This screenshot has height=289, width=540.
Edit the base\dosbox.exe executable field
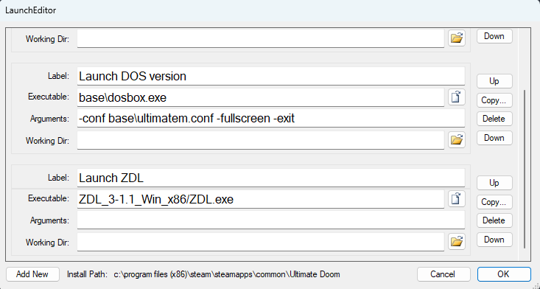pyautogui.click(x=261, y=98)
